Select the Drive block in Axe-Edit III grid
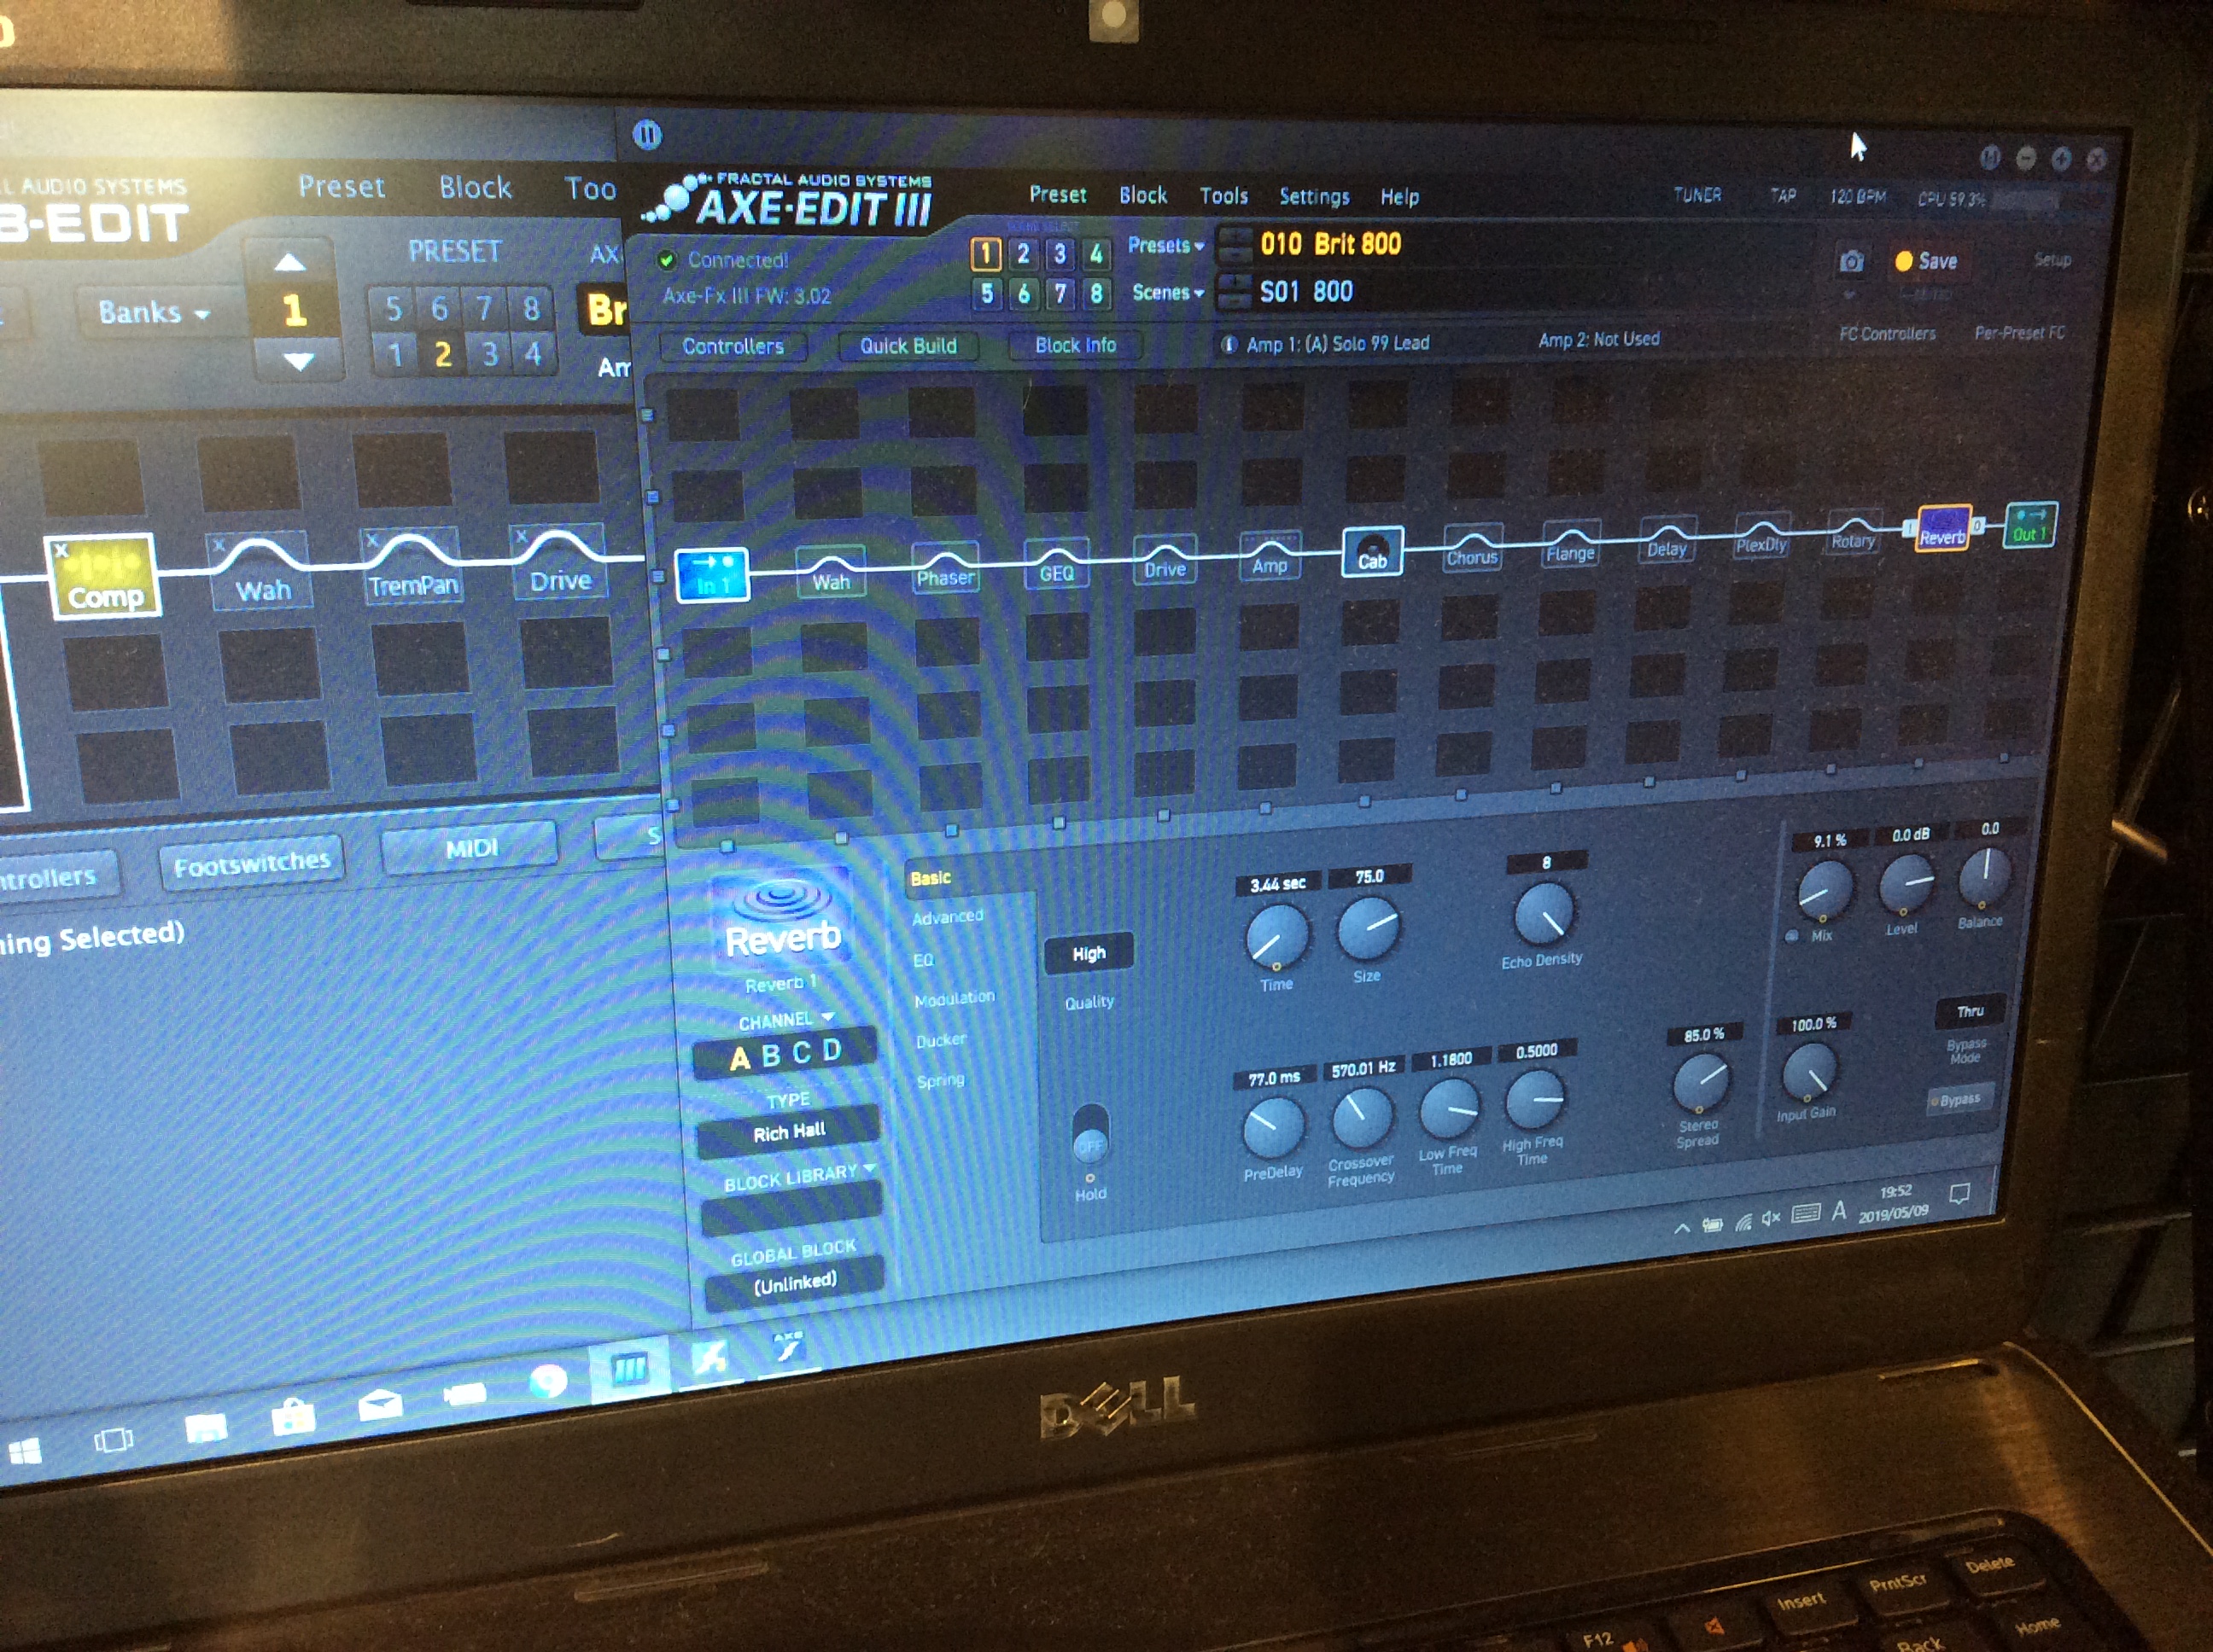2213x1652 pixels. coord(1165,560)
